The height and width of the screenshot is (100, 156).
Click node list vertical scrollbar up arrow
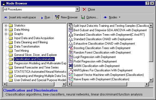(151, 26)
